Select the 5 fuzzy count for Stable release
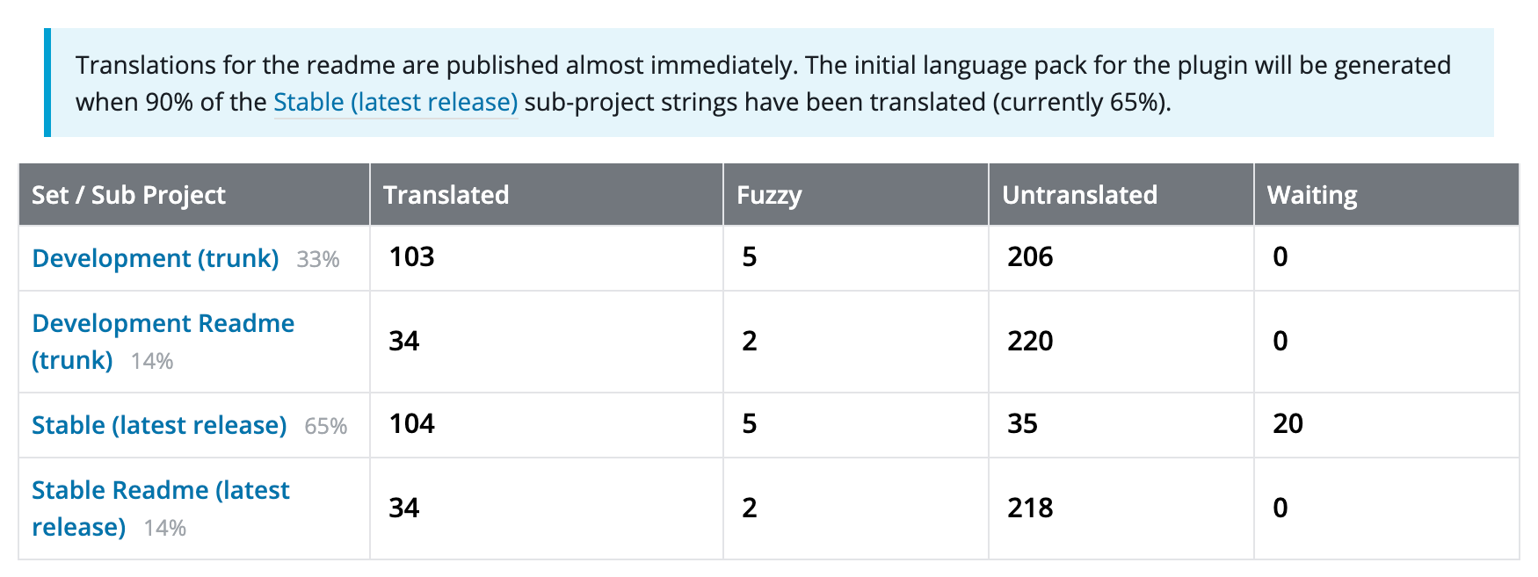This screenshot has width=1538, height=577. [x=747, y=424]
